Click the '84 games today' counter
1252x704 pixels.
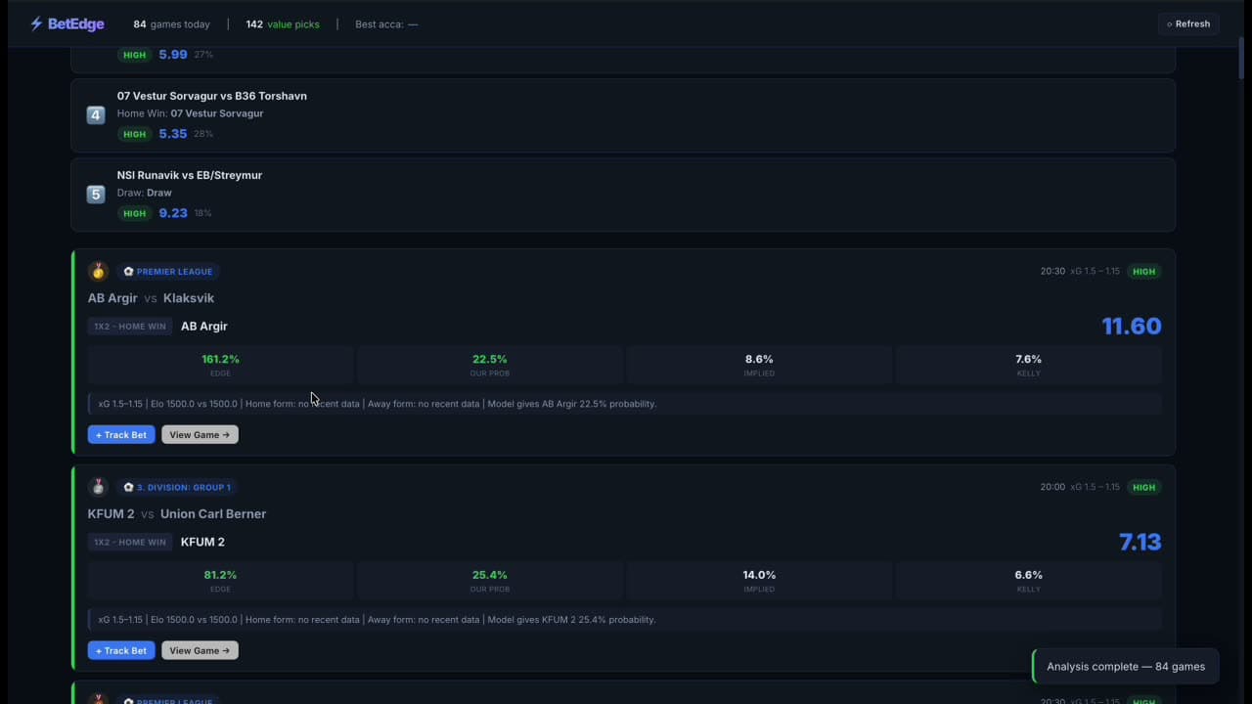(x=172, y=24)
